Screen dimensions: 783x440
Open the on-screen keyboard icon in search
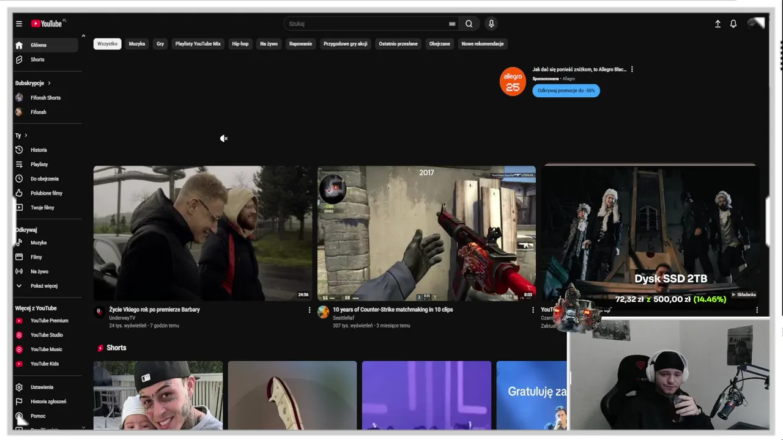click(452, 24)
